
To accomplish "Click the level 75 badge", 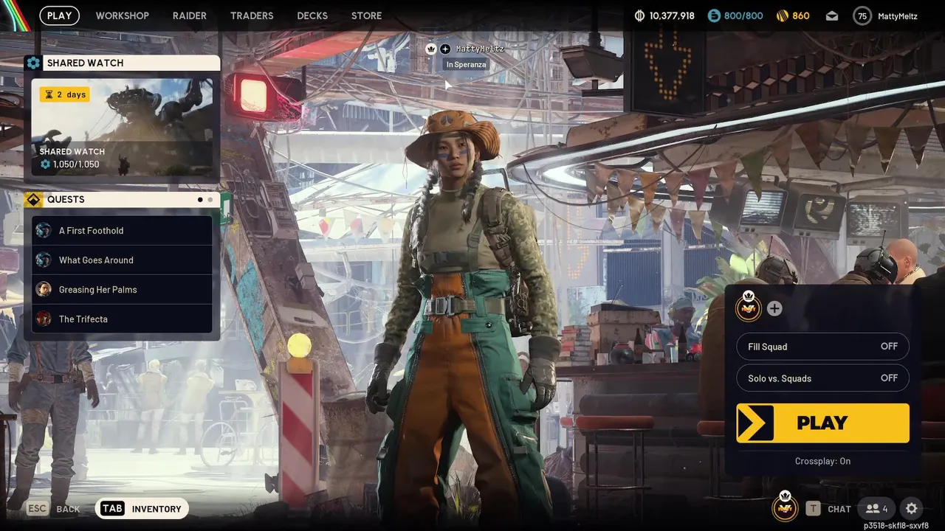I will point(862,15).
